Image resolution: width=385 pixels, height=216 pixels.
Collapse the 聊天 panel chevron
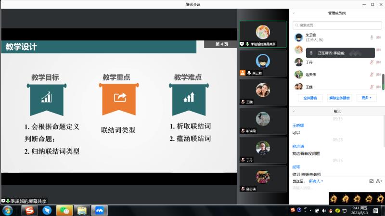294,111
